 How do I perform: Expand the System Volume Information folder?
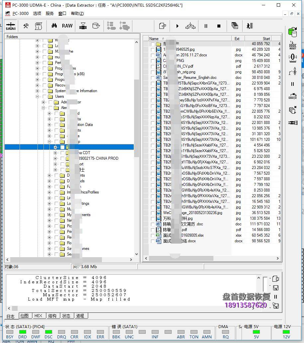[x=38, y=91]
